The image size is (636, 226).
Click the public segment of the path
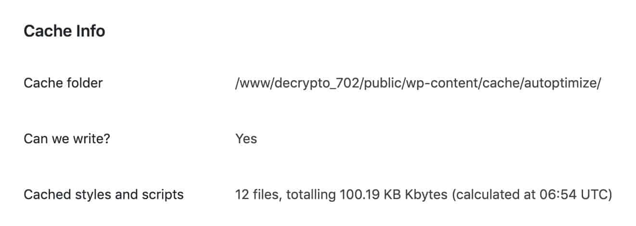coord(380,84)
